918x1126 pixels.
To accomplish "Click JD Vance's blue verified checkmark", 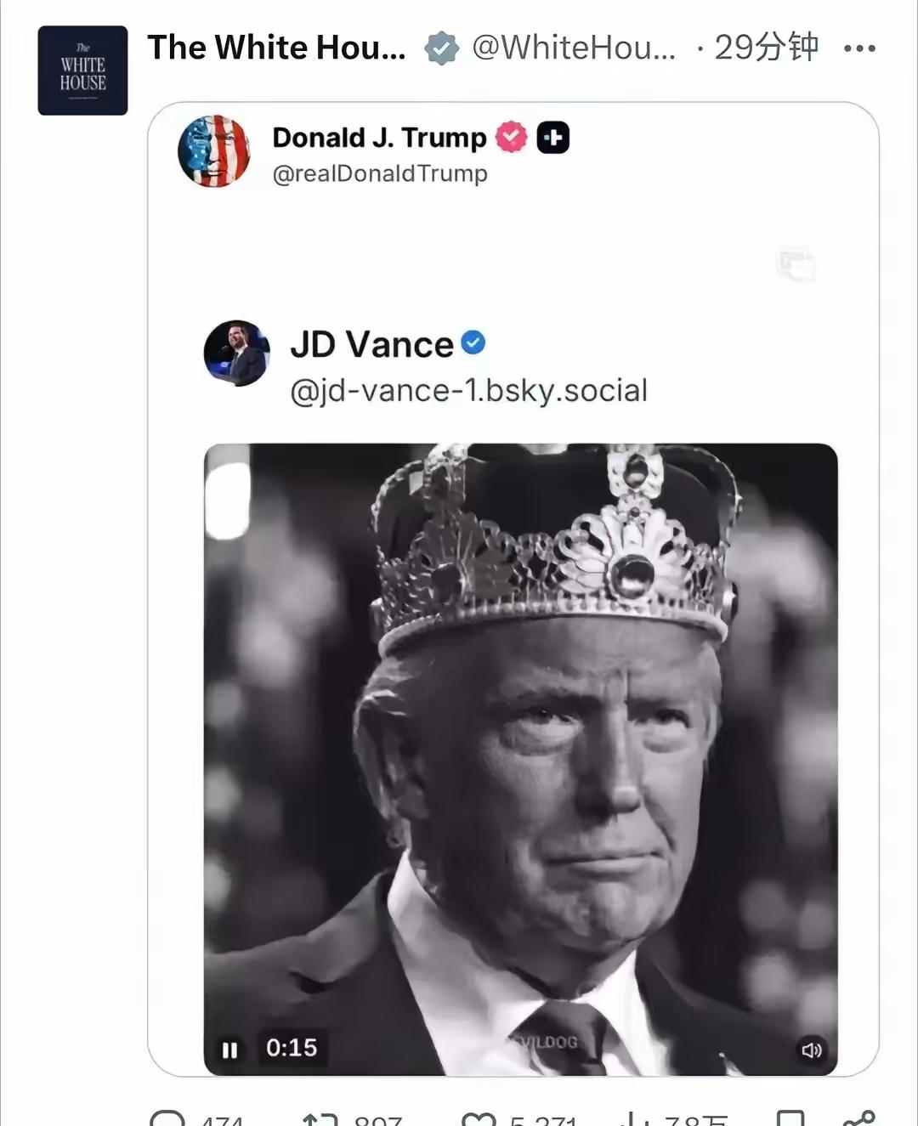I will click(473, 342).
